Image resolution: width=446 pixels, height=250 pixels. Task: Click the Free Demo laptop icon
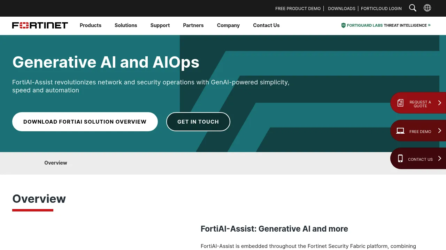400,131
